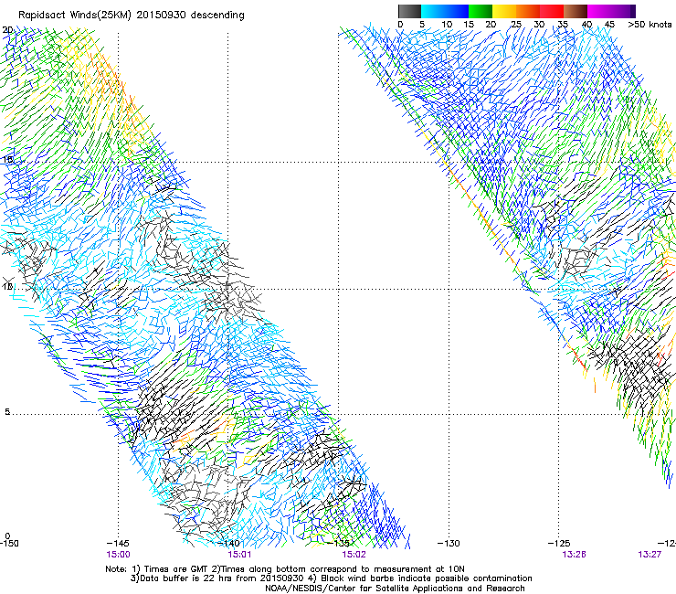The width and height of the screenshot is (676, 594).
Task: Select the magenta 40-45 knots legend swatch
Action: click(x=599, y=11)
